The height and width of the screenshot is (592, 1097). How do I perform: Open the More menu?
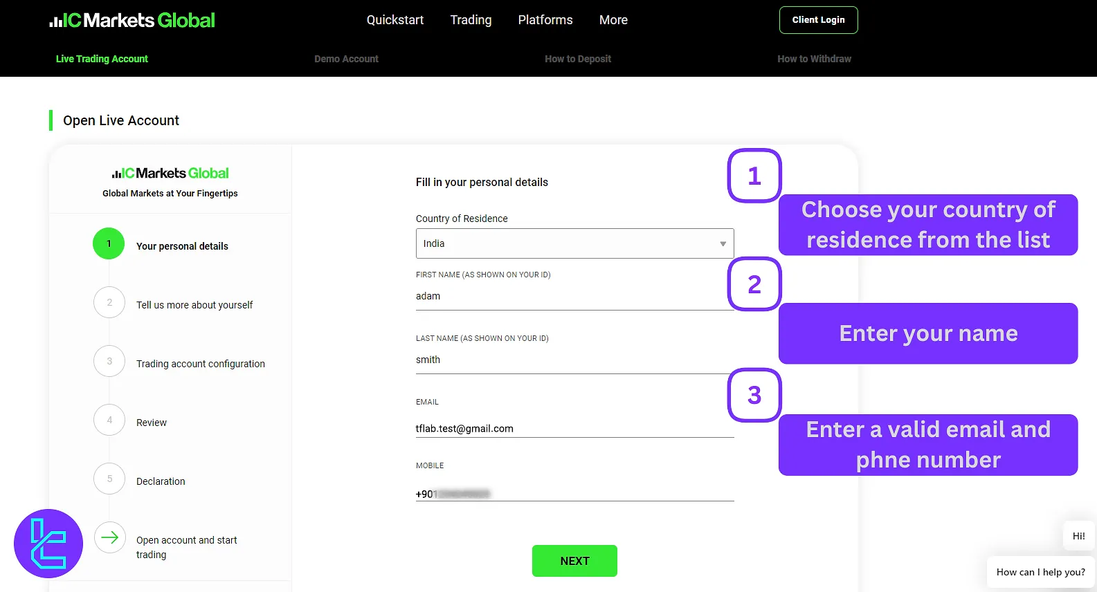[x=613, y=20]
